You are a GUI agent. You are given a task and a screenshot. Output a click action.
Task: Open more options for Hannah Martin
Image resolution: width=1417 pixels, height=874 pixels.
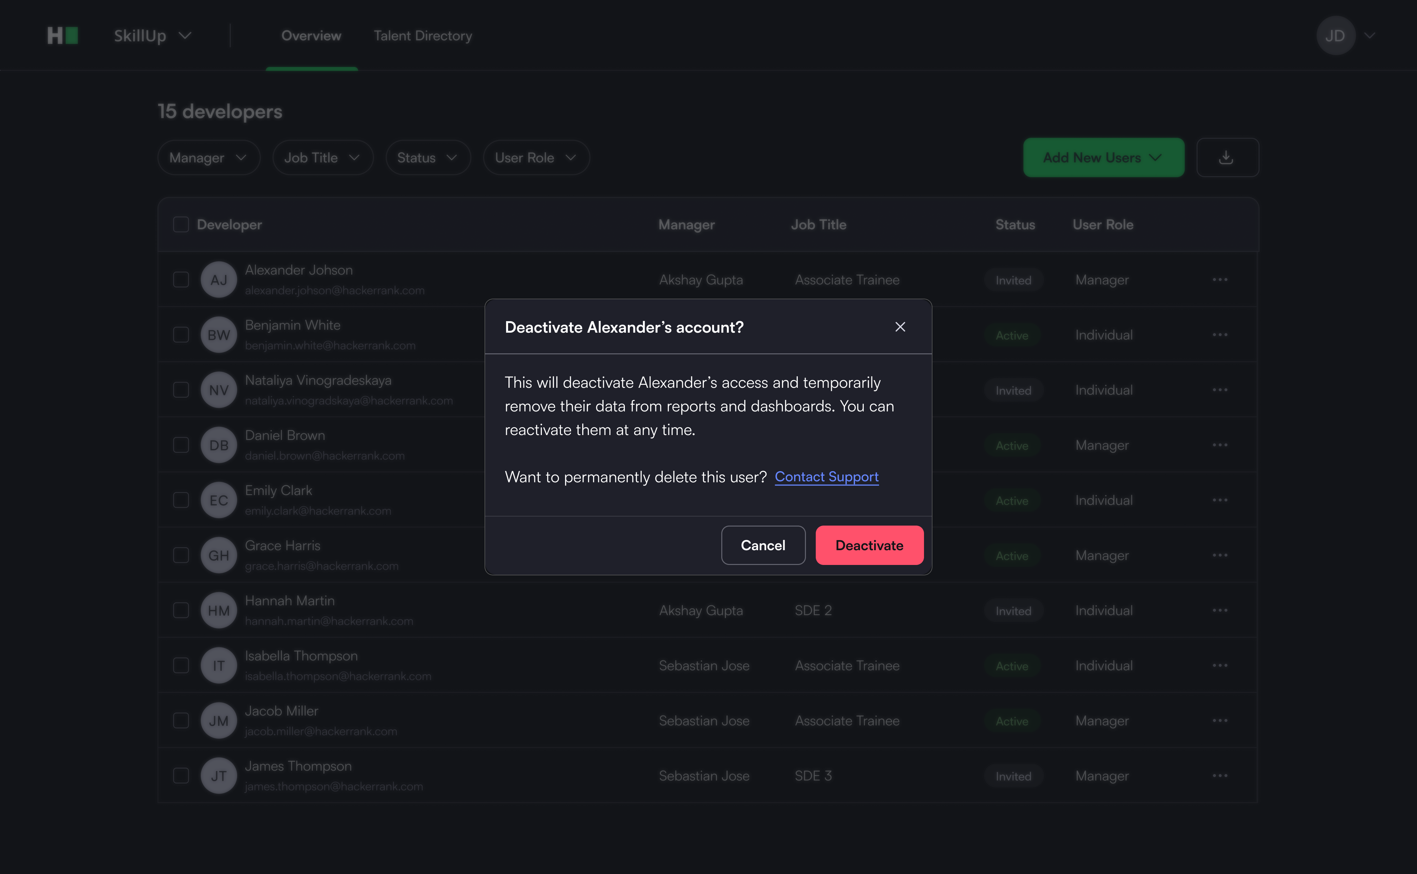click(x=1220, y=611)
